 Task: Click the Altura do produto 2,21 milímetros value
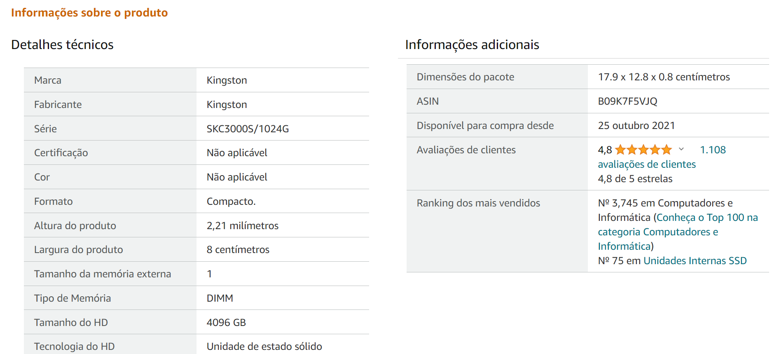pos(242,226)
